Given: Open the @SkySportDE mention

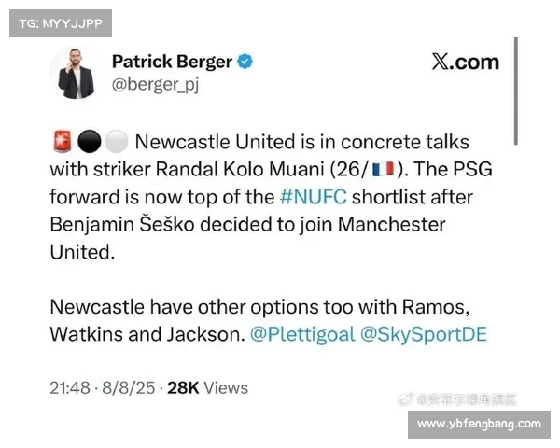Looking at the screenshot, I should 424,334.
